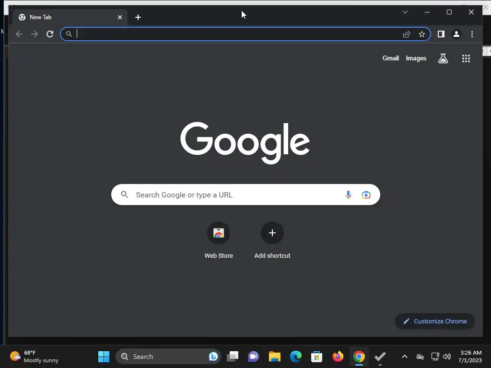Reload the current page
This screenshot has width=491, height=368.
50,34
